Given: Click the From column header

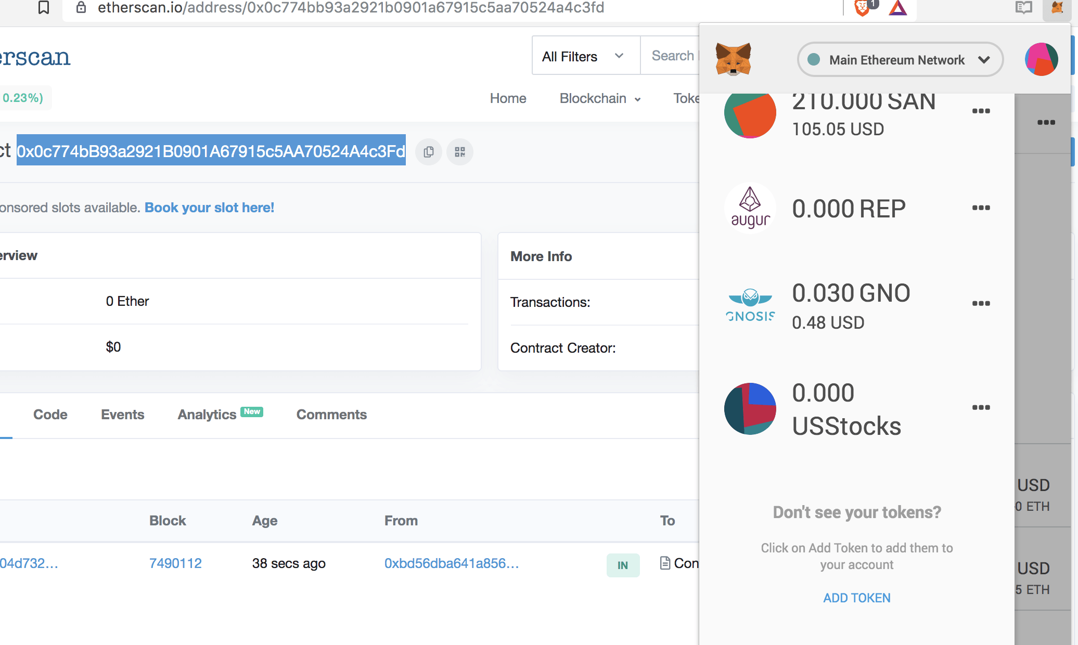Looking at the screenshot, I should 401,521.
